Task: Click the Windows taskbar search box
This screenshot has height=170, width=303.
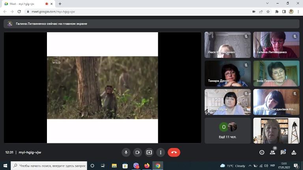Action: click(49, 166)
